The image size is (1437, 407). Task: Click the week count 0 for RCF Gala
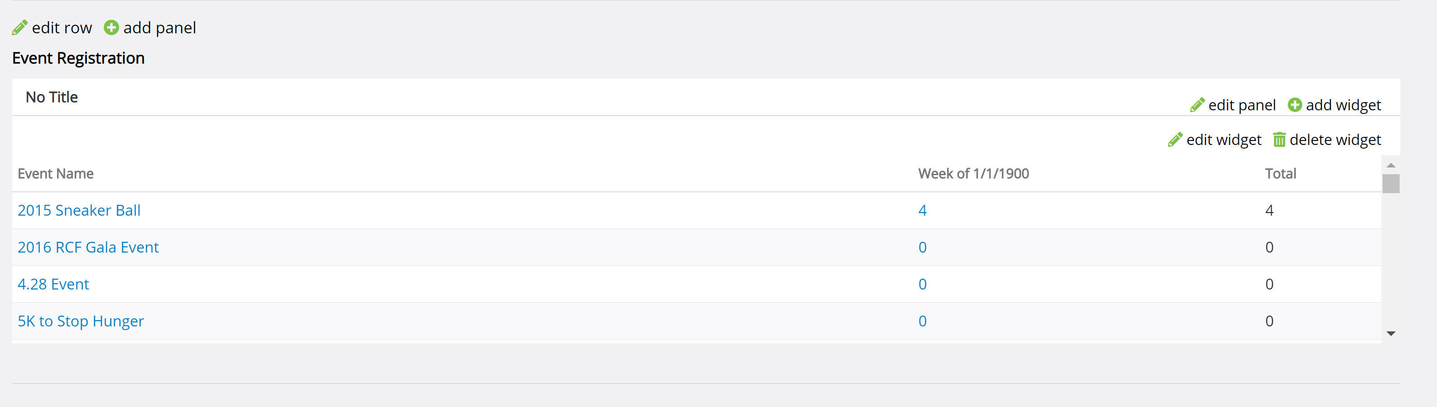point(923,247)
